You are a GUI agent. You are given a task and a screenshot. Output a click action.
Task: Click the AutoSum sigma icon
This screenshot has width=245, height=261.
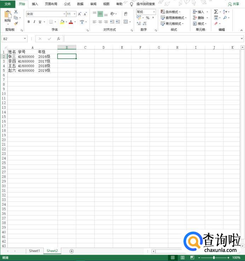tap(216, 12)
